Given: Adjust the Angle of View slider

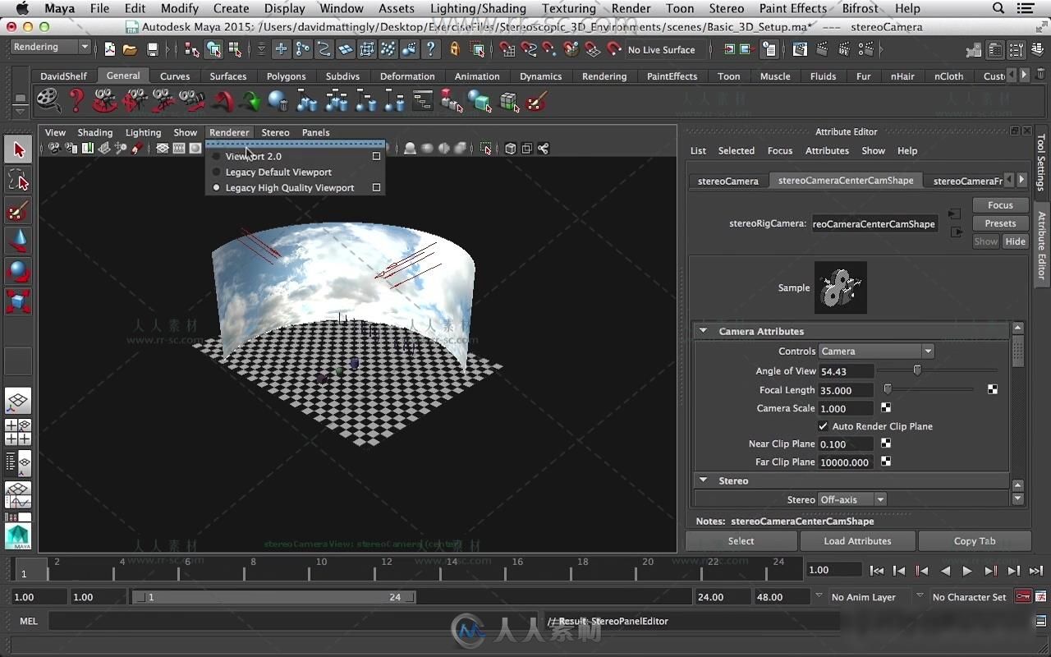Looking at the screenshot, I should click(917, 371).
